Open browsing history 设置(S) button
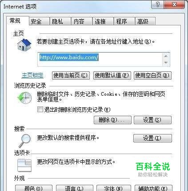Image resolution: width=188 pixels, height=191 pixels. (152, 120)
